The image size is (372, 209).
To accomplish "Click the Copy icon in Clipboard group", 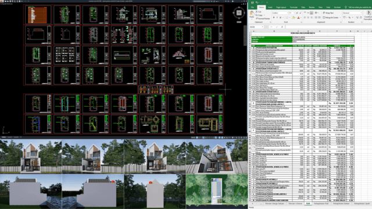I will click(x=256, y=15).
